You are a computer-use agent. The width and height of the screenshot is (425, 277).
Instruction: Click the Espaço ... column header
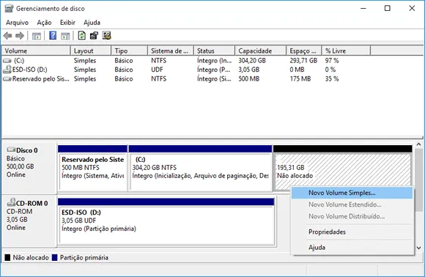pyautogui.click(x=304, y=51)
